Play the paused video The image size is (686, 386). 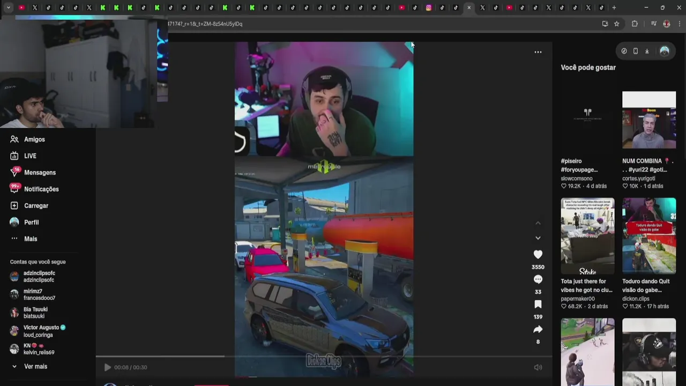click(107, 367)
